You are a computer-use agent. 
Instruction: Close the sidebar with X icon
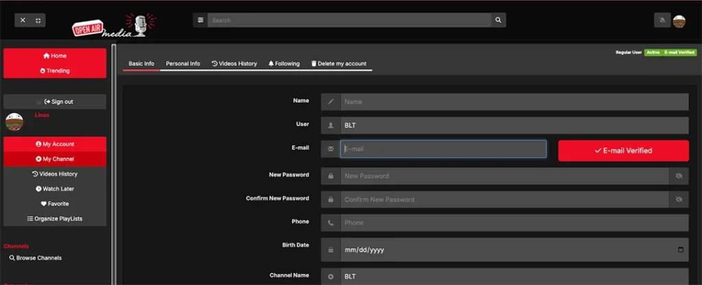click(x=23, y=21)
